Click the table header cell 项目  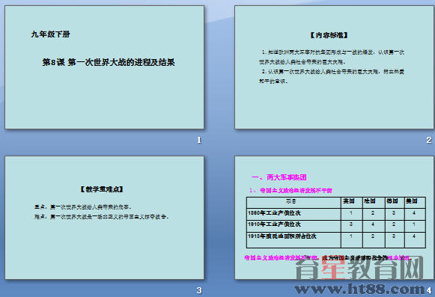pyautogui.click(x=293, y=203)
